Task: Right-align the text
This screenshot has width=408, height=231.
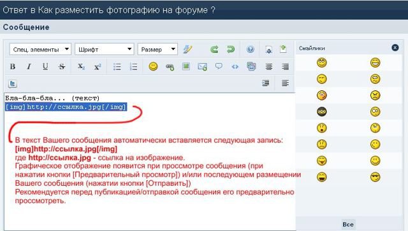Action: 285,67
